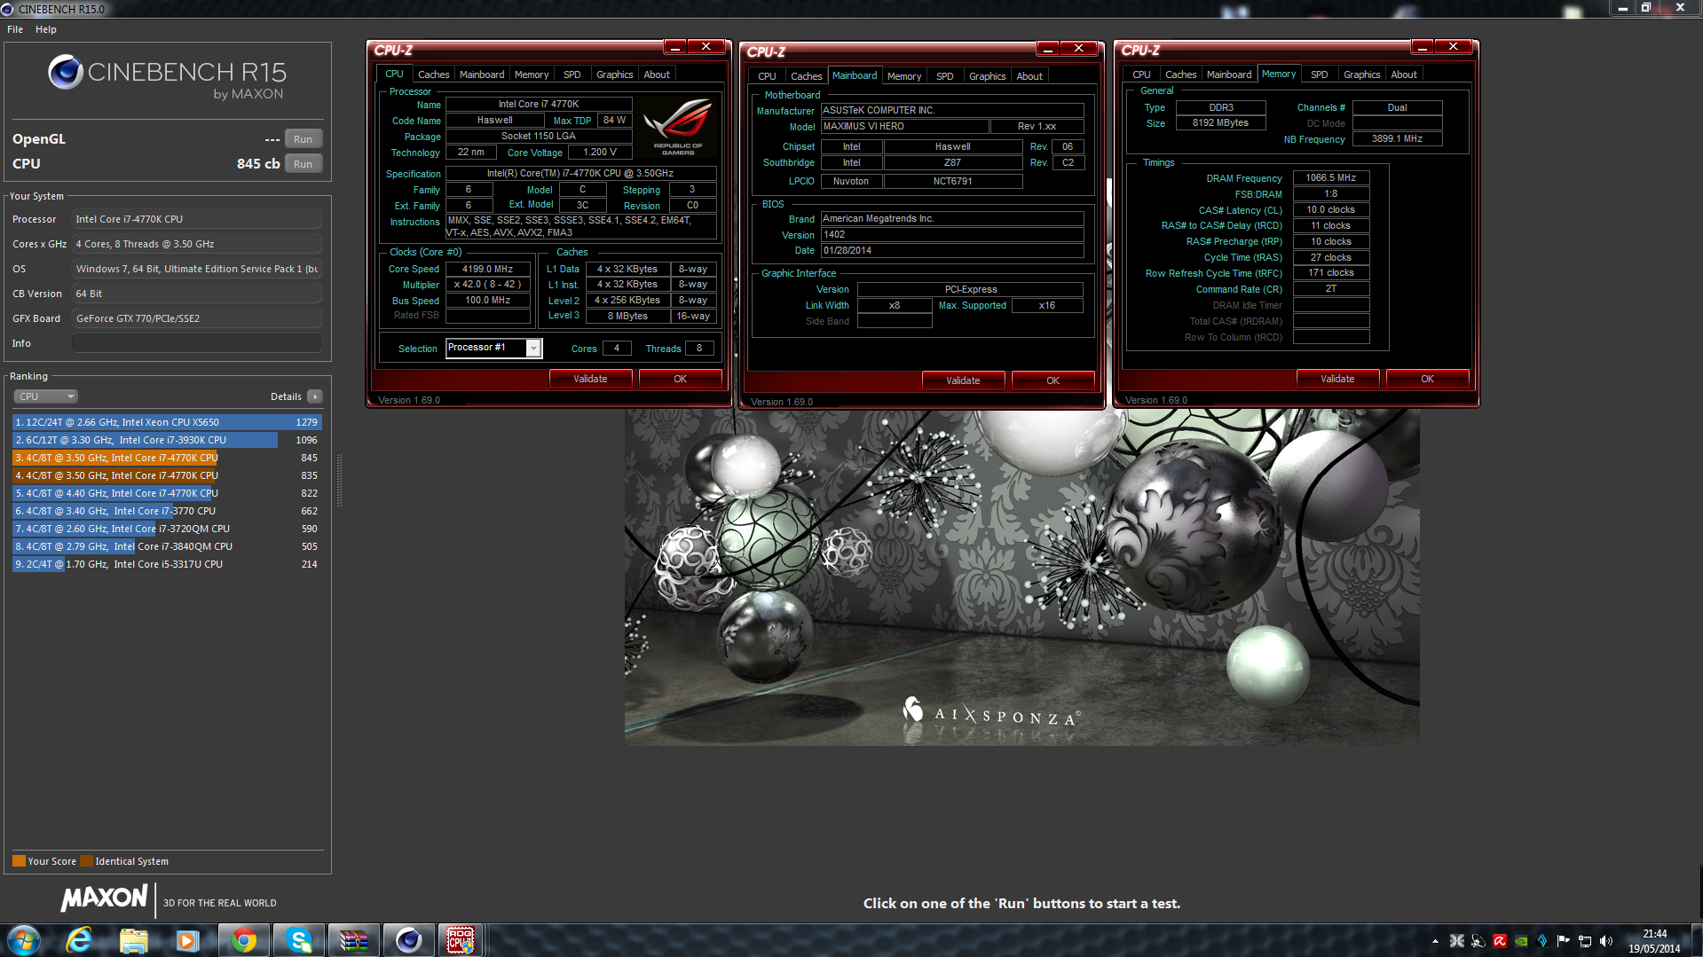Click the Show desktop button
This screenshot has width=1703, height=957.
click(x=1698, y=940)
